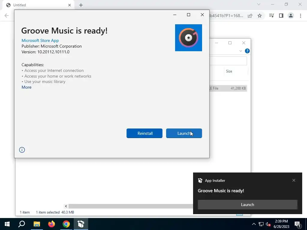Click the horizontal scrollbar in File Explorer
The height and width of the screenshot is (230, 307).
pyautogui.click(x=131, y=206)
